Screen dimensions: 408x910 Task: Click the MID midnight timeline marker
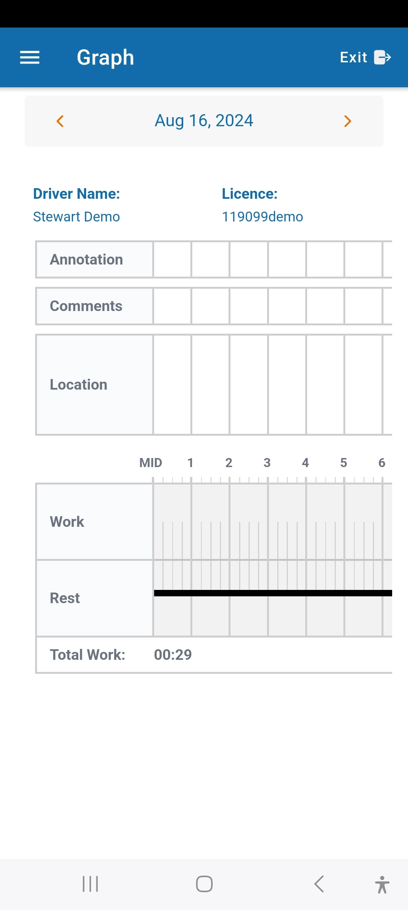(x=151, y=463)
